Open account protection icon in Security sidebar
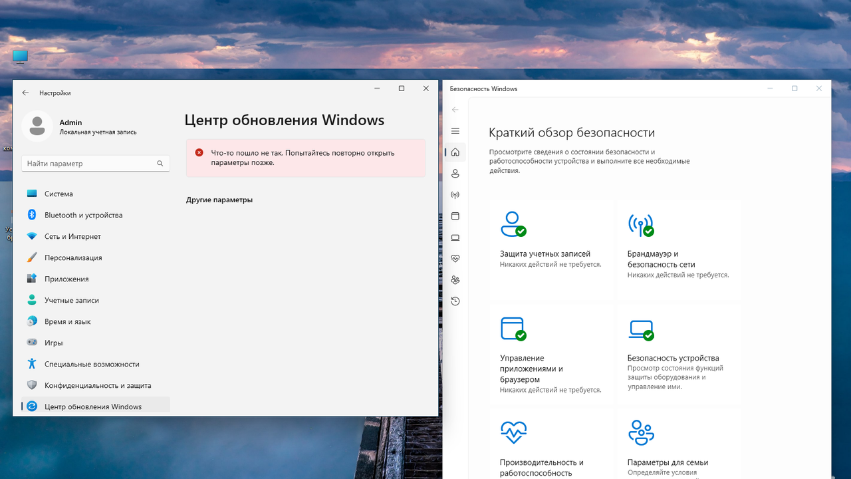851x479 pixels. pos(455,174)
